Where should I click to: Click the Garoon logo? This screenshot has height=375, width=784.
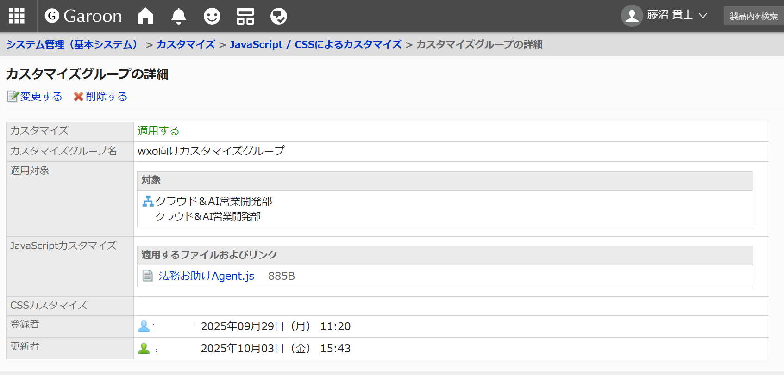coord(83,16)
